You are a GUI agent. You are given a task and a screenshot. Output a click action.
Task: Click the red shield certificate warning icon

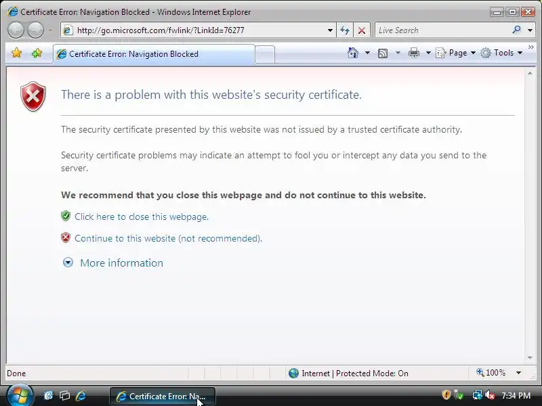[x=33, y=96]
